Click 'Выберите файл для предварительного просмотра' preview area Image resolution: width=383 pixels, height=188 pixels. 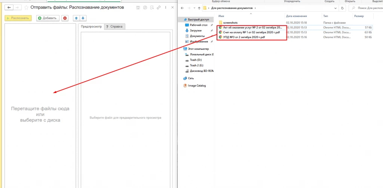[125, 118]
